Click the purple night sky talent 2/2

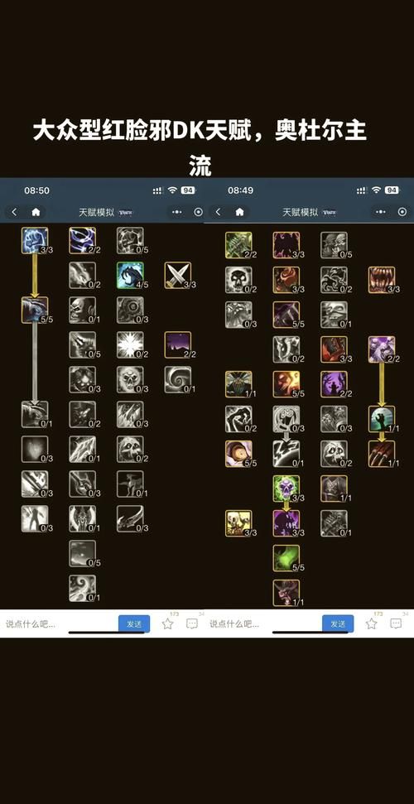(178, 345)
